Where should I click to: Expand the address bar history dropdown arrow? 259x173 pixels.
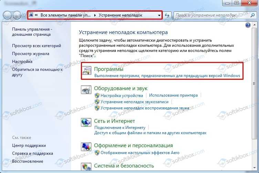coord(159,15)
